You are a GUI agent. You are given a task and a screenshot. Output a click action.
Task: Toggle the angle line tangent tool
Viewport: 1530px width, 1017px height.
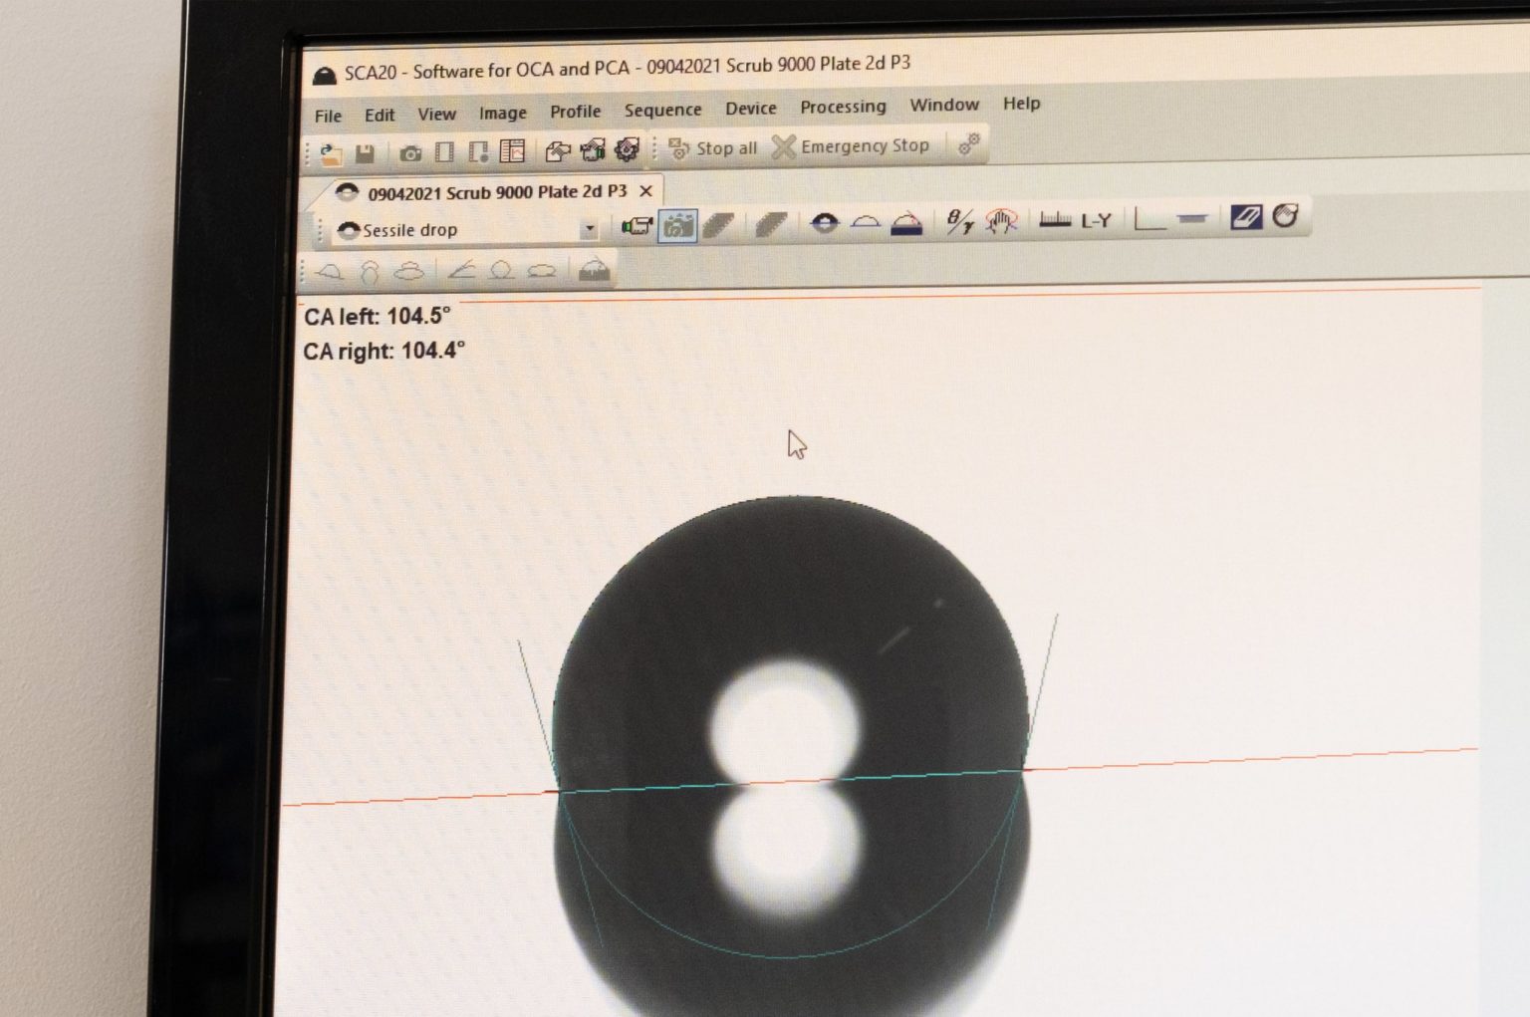[x=460, y=270]
